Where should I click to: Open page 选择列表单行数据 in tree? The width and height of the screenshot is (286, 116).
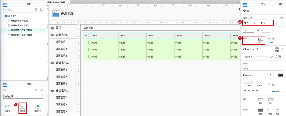(x=19, y=25)
